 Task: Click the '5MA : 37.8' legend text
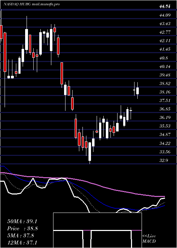coord(21,235)
